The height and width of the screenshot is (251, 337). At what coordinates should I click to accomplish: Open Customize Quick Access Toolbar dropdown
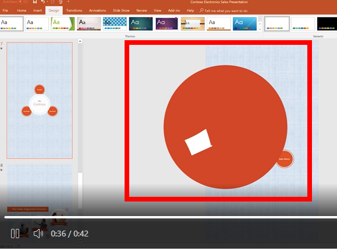click(68, 2)
